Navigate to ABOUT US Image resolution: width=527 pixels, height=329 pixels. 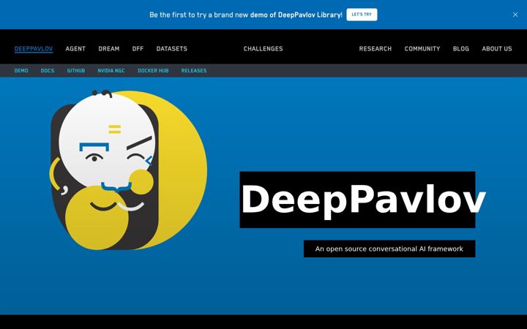(497, 49)
